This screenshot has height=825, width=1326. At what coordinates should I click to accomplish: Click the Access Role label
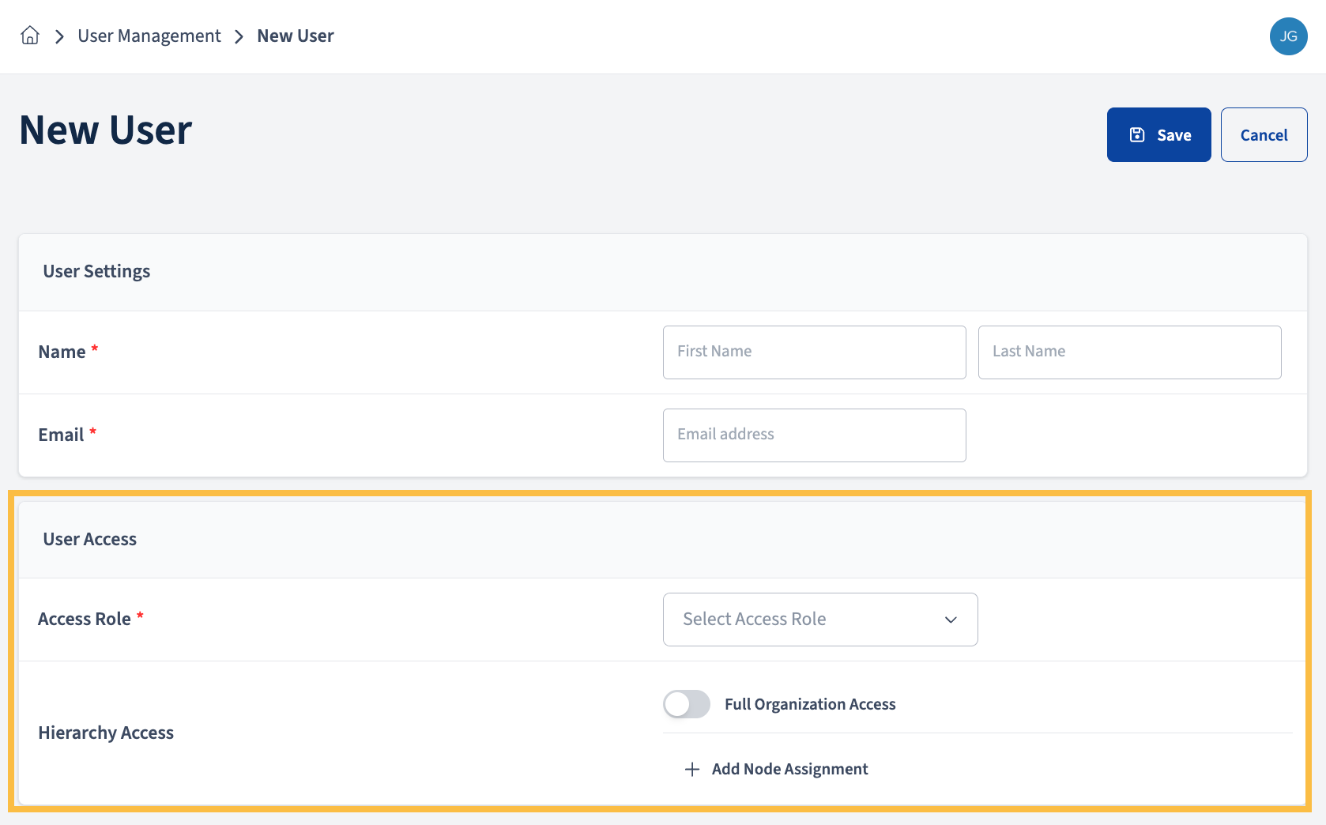pyautogui.click(x=85, y=619)
